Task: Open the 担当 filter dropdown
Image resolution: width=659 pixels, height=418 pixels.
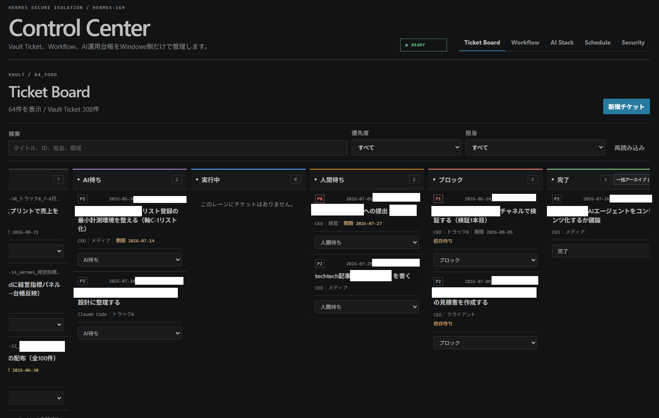Action: click(535, 148)
